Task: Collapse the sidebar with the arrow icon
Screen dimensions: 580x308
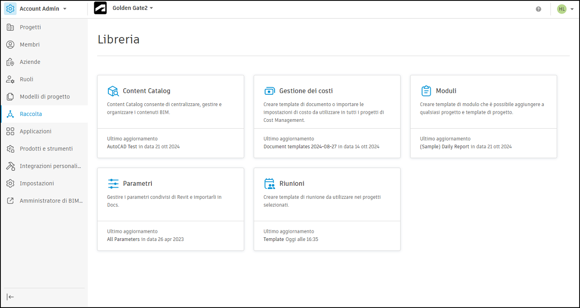Action: pos(10,297)
